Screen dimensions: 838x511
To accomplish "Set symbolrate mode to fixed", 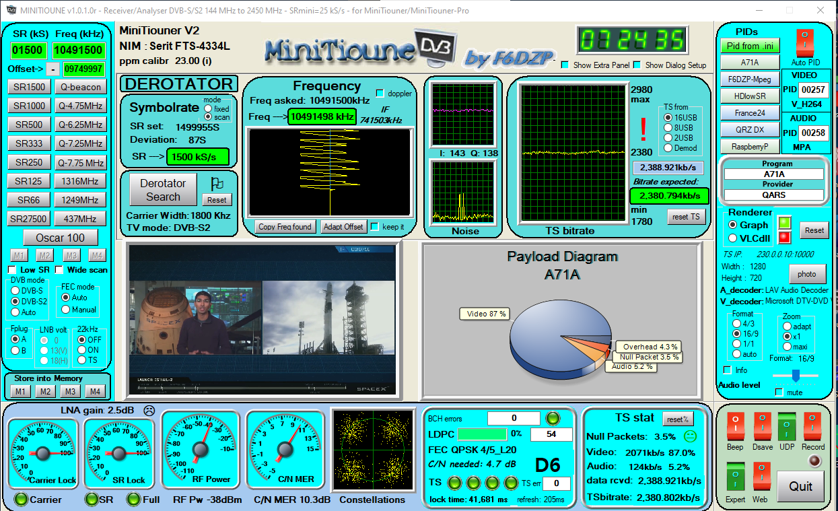I will 207,108.
